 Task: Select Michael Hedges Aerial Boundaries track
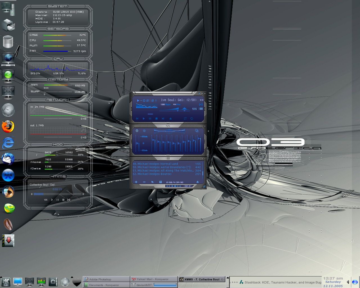click(x=167, y=167)
